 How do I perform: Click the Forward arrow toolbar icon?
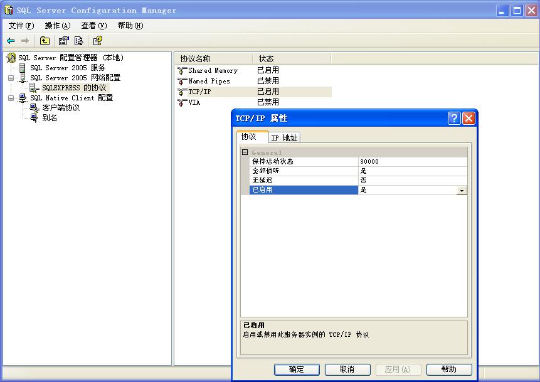tap(25, 41)
